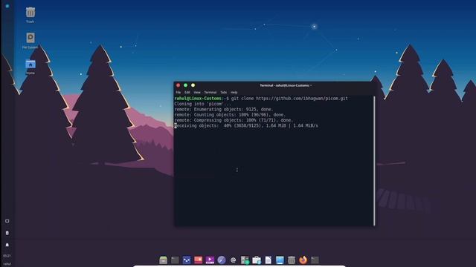Click the terminal vertical scrollbar
Screen dimensions: 476x267
374,161
